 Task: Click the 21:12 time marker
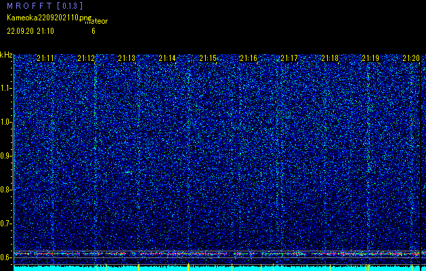(x=86, y=58)
